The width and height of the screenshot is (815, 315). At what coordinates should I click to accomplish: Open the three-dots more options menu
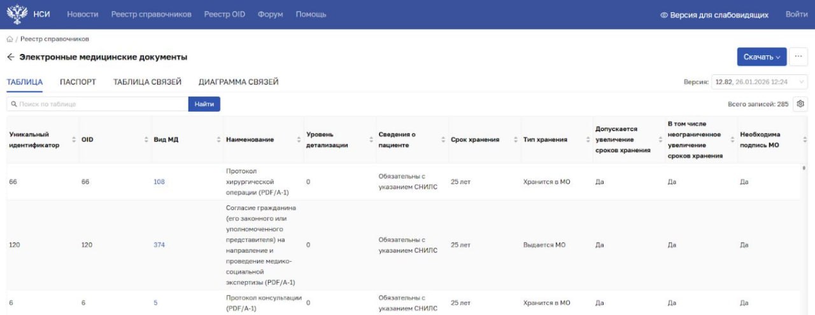click(798, 57)
